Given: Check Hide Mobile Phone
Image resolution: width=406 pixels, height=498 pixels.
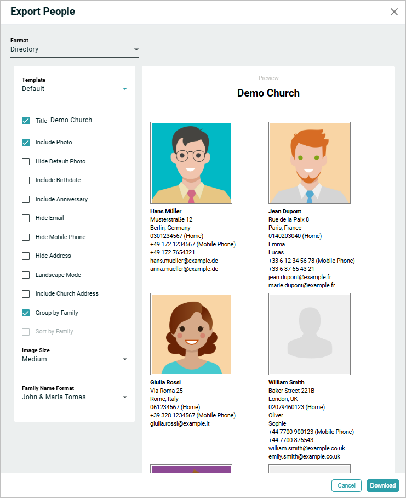Looking at the screenshot, I should coord(26,237).
